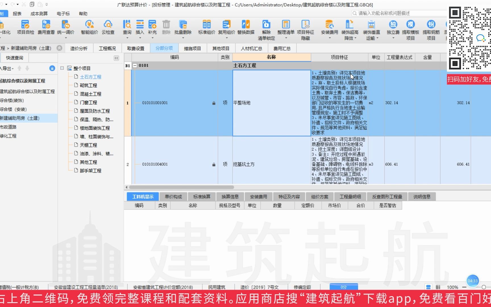Image resolution: width=491 pixels, height=307 pixels.
Task: Collapse the tree panel with double-chevron button
Action: pyautogui.click(x=116, y=58)
